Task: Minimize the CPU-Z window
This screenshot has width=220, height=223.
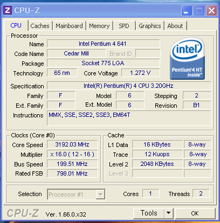Action: point(187,11)
